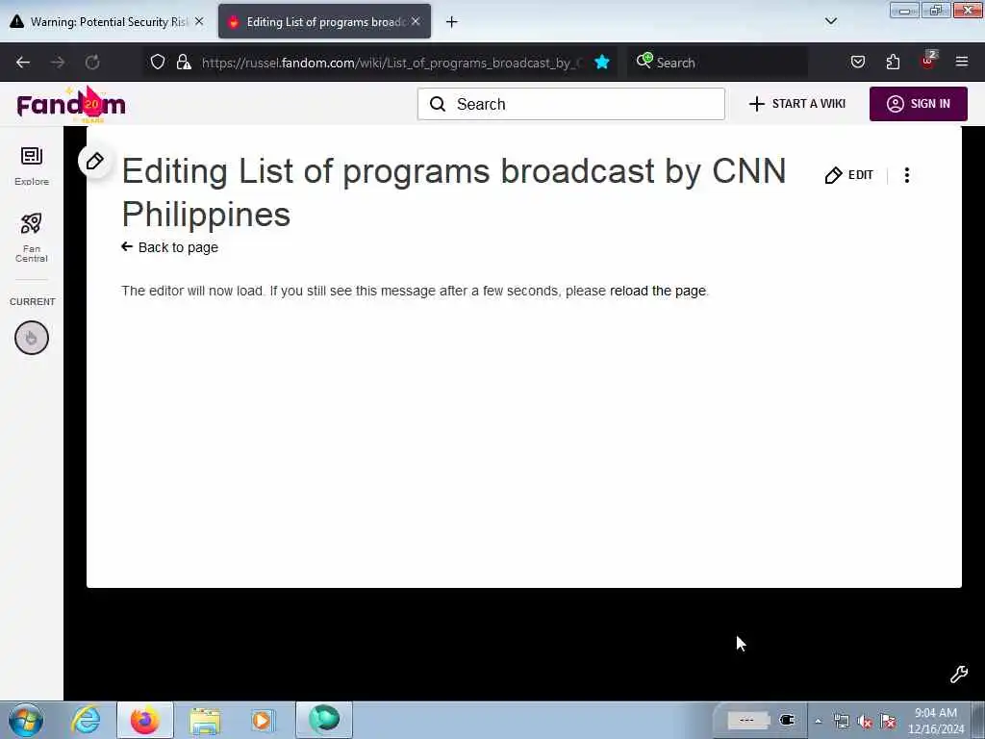Click the site security padlock icon
Viewport: 985px width, 739px height.
(x=184, y=63)
